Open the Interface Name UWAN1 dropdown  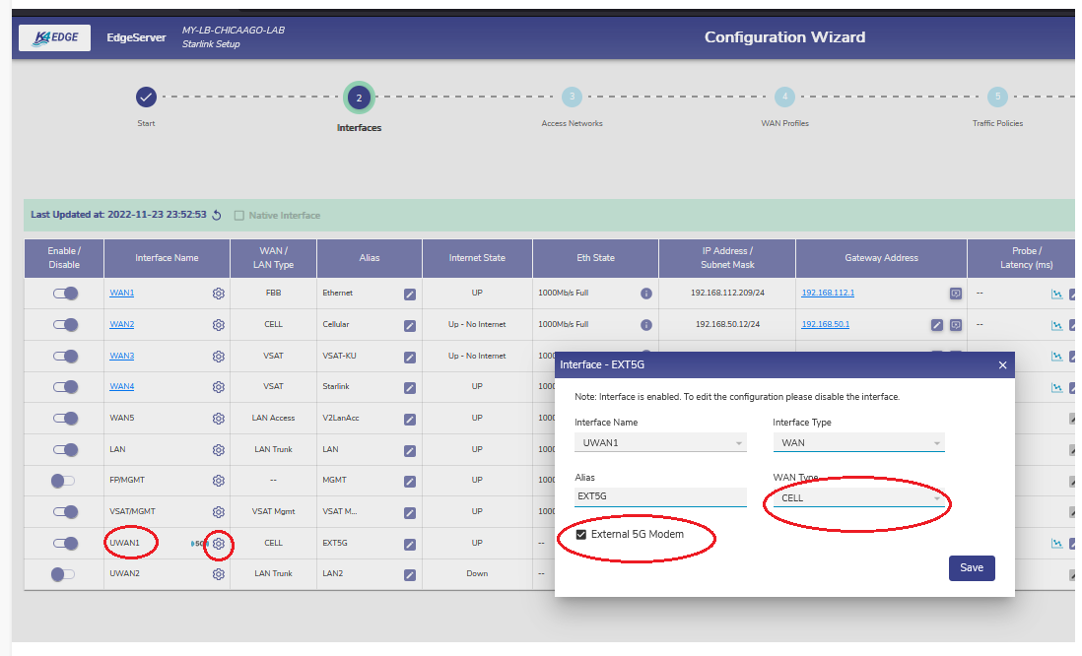click(x=659, y=443)
